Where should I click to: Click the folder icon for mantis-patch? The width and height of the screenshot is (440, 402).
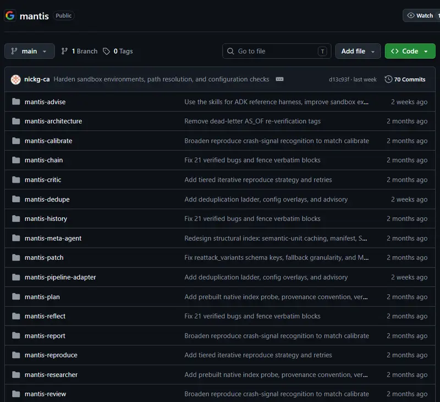click(x=16, y=258)
